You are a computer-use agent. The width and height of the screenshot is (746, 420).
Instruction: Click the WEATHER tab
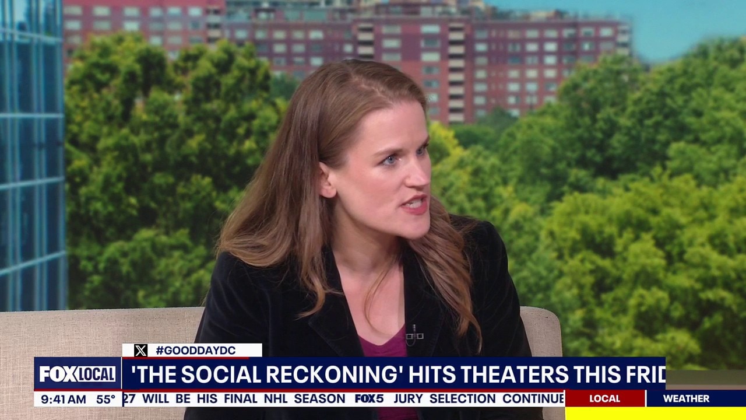coord(696,398)
